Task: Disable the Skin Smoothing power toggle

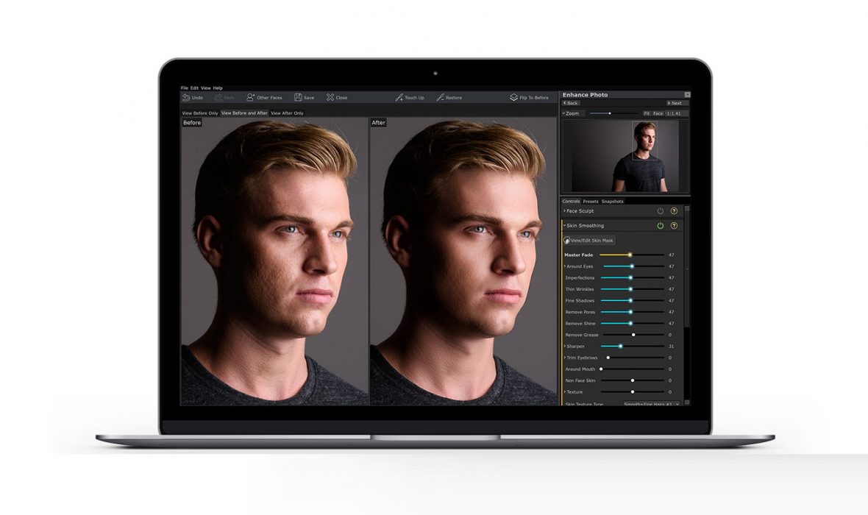Action: 660,225
